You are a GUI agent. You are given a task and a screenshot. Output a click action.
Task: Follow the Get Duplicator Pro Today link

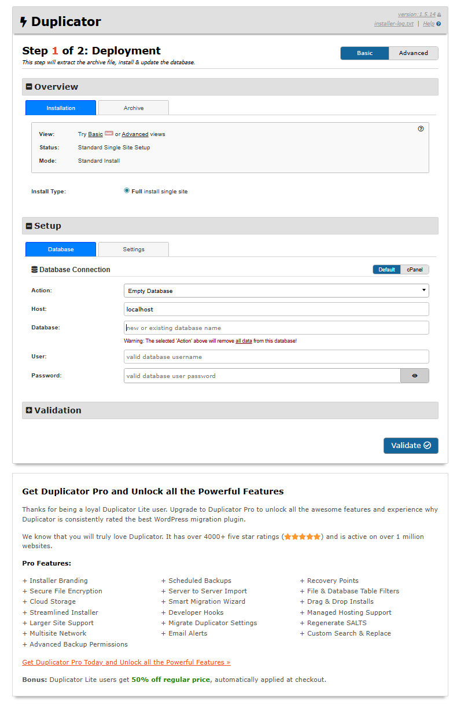[x=126, y=662]
